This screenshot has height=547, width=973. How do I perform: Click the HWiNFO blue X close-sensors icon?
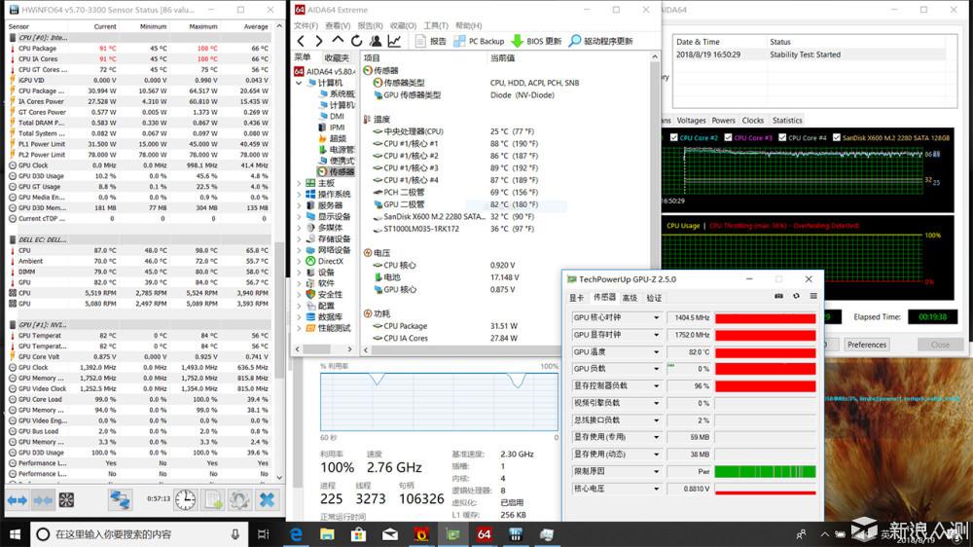(x=267, y=500)
